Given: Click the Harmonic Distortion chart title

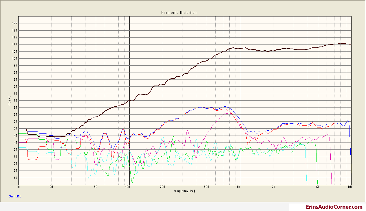Looking at the screenshot, I should click(x=179, y=13).
